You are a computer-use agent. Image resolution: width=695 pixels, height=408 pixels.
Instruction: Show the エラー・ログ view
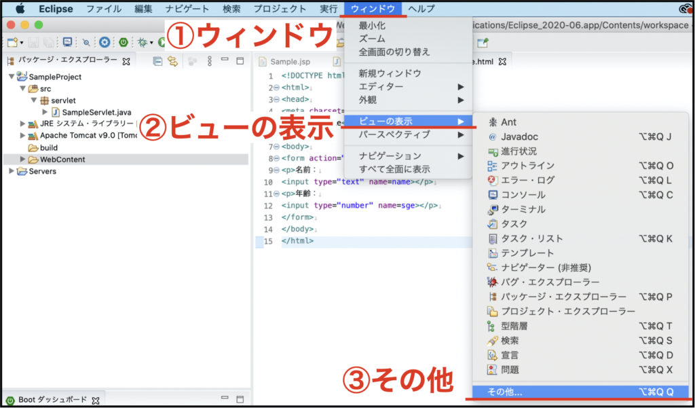coord(581,181)
